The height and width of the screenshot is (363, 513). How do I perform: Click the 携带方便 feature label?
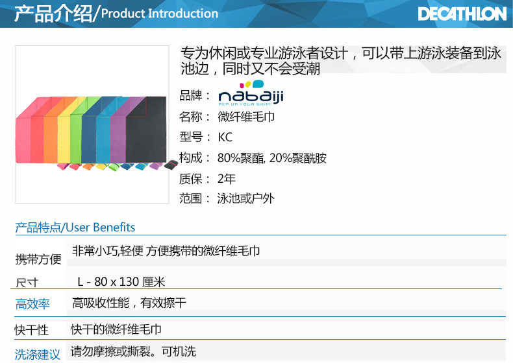(x=38, y=259)
